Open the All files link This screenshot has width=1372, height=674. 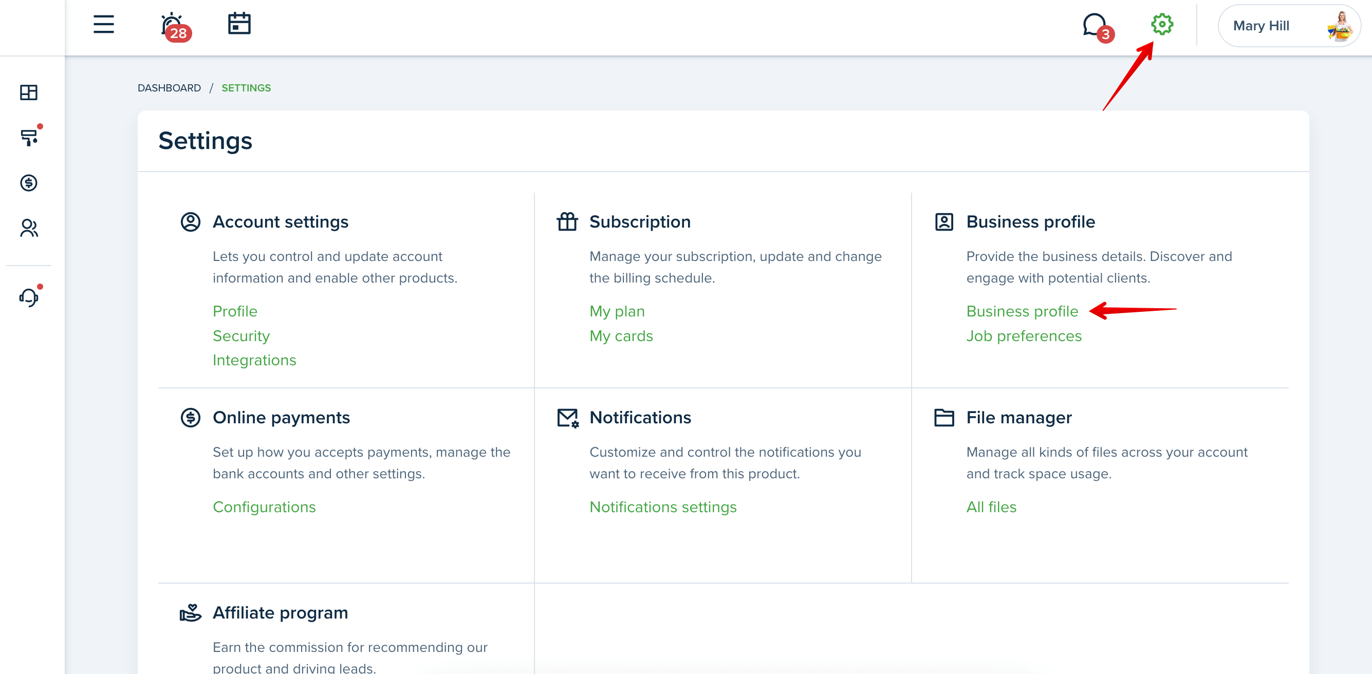click(x=991, y=507)
